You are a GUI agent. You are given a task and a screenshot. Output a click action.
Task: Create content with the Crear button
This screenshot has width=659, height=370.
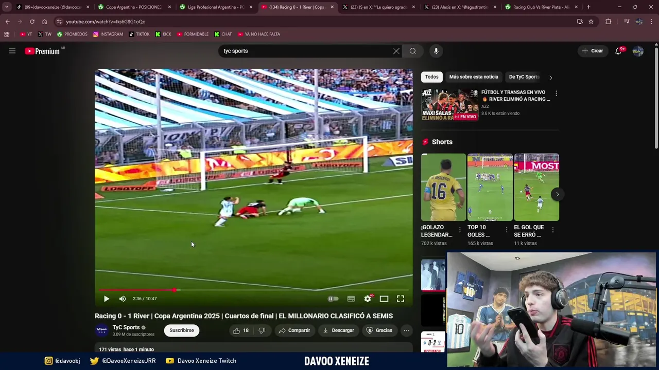point(593,51)
